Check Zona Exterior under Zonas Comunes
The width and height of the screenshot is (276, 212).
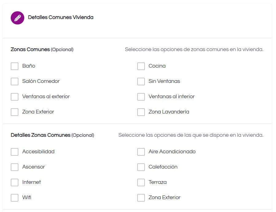(x=15, y=112)
